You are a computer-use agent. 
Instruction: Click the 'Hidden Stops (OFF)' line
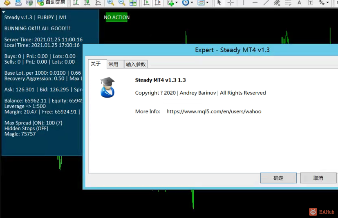(26, 128)
